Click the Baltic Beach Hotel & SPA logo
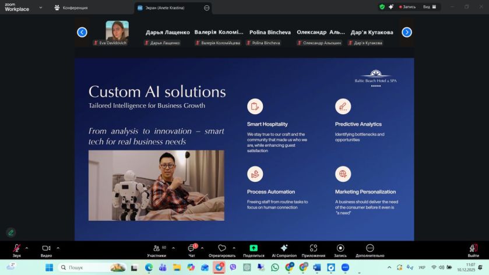 click(376, 78)
